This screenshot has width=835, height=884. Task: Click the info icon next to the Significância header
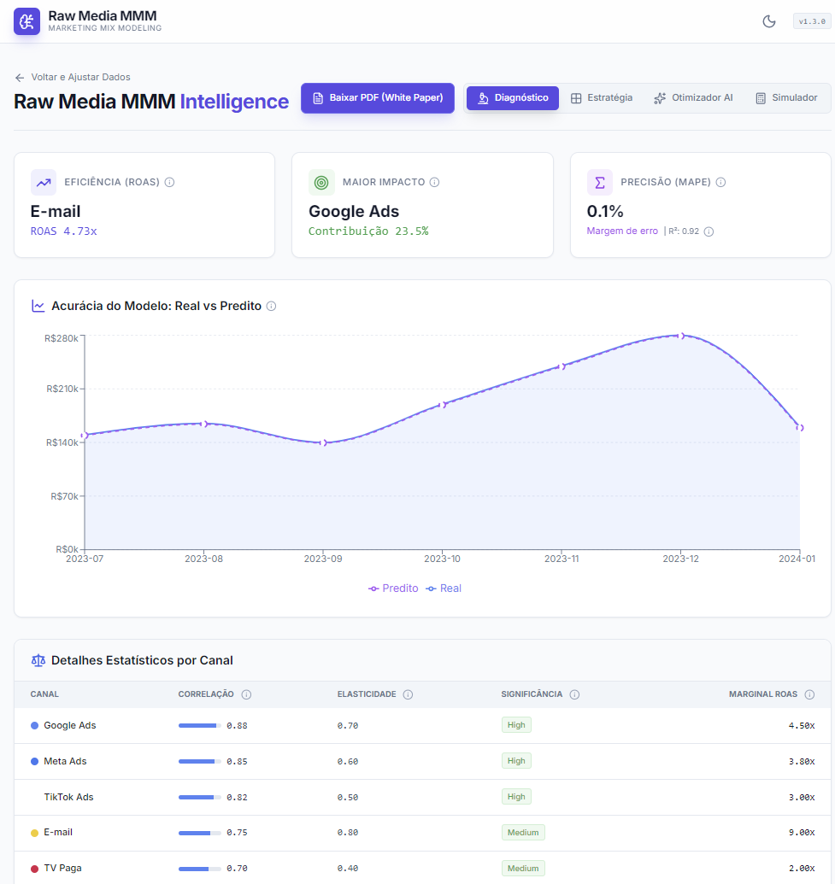pos(574,694)
